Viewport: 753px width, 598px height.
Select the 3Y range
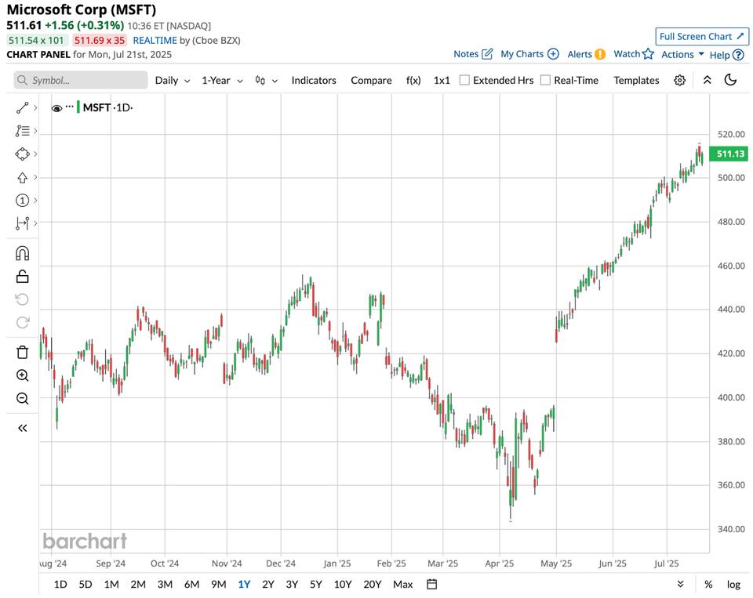(292, 584)
